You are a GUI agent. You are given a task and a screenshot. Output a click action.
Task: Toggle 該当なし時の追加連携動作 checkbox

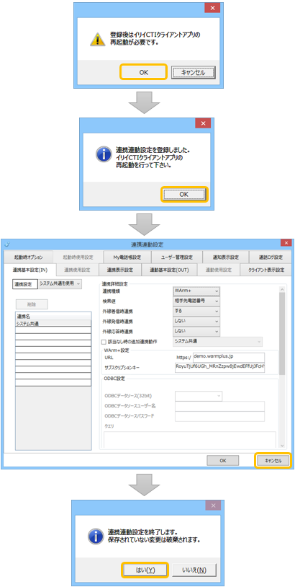point(104,341)
